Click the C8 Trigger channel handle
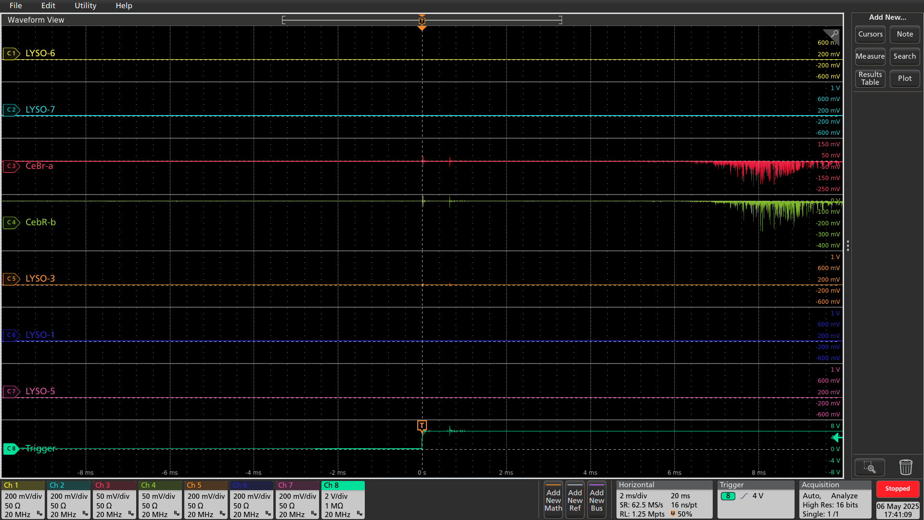Viewport: 924px width, 520px height. click(x=11, y=448)
